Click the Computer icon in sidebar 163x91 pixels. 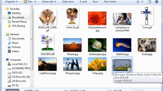tap(7, 60)
